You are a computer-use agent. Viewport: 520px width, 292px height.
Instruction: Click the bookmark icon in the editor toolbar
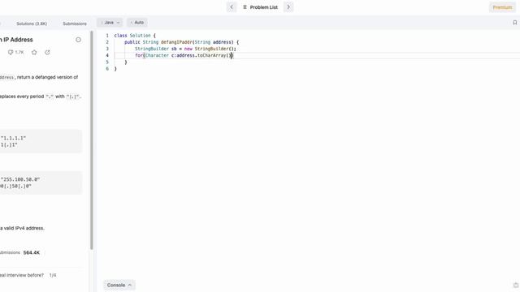pos(514,23)
